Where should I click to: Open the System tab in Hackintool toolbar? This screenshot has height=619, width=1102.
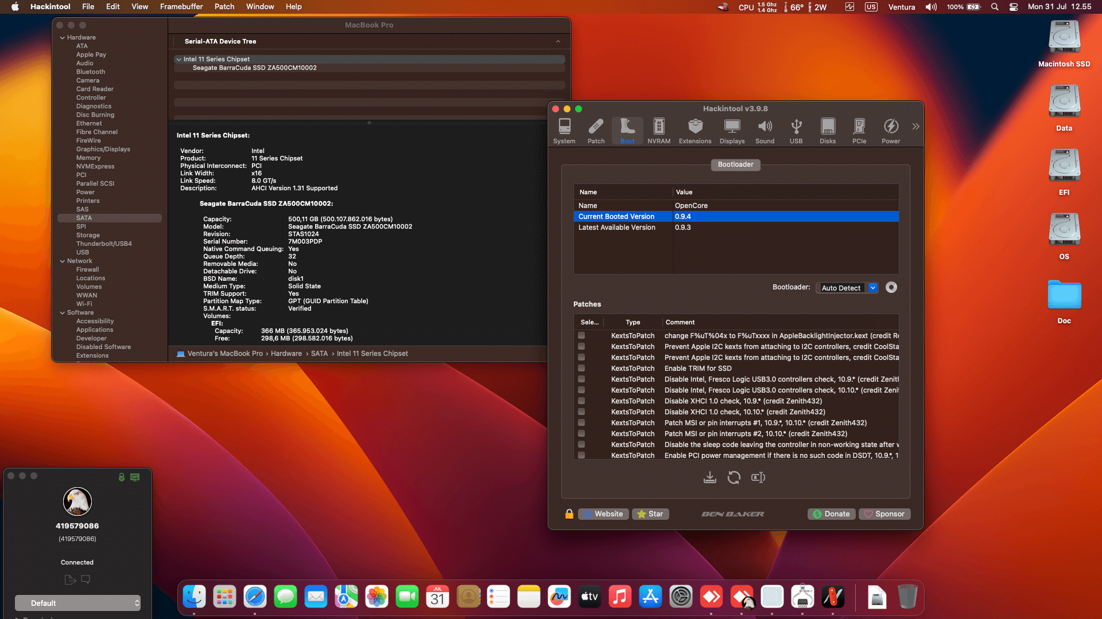pyautogui.click(x=564, y=131)
